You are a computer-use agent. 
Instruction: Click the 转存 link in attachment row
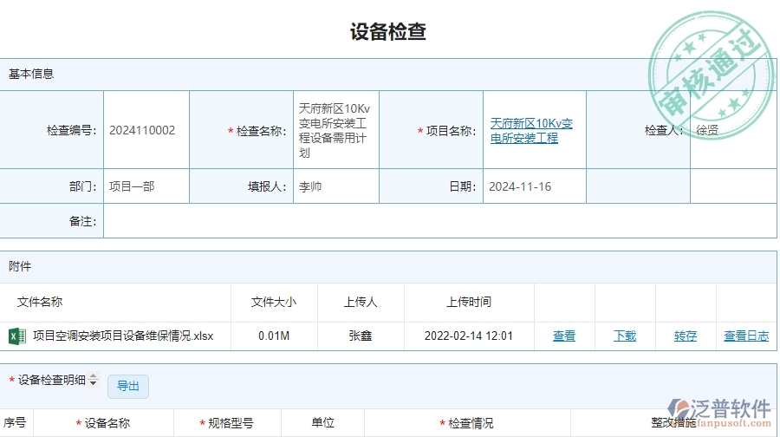(x=686, y=336)
